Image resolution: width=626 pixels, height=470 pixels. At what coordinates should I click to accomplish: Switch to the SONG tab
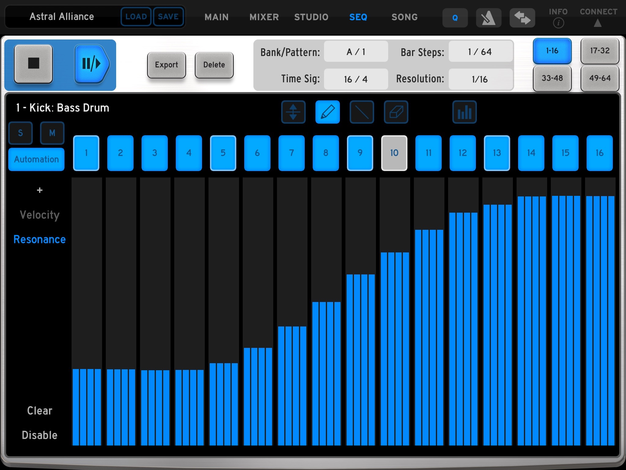(x=404, y=17)
